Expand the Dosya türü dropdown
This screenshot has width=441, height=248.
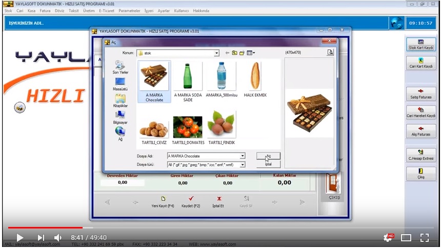coord(243,165)
